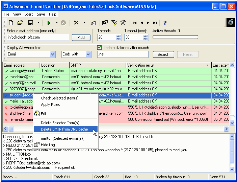Viewport: 237px width, 182px height.
Task: Select the buzzy3@hotmail... row
Action: point(116,83)
